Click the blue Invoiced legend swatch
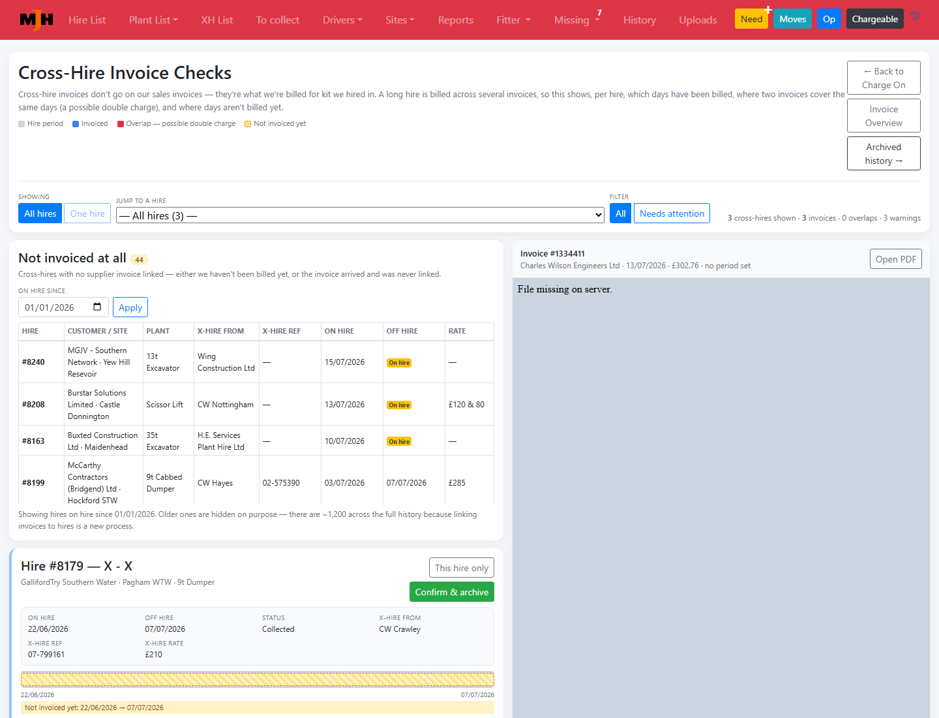Screen dimensions: 939x718 tap(76, 124)
